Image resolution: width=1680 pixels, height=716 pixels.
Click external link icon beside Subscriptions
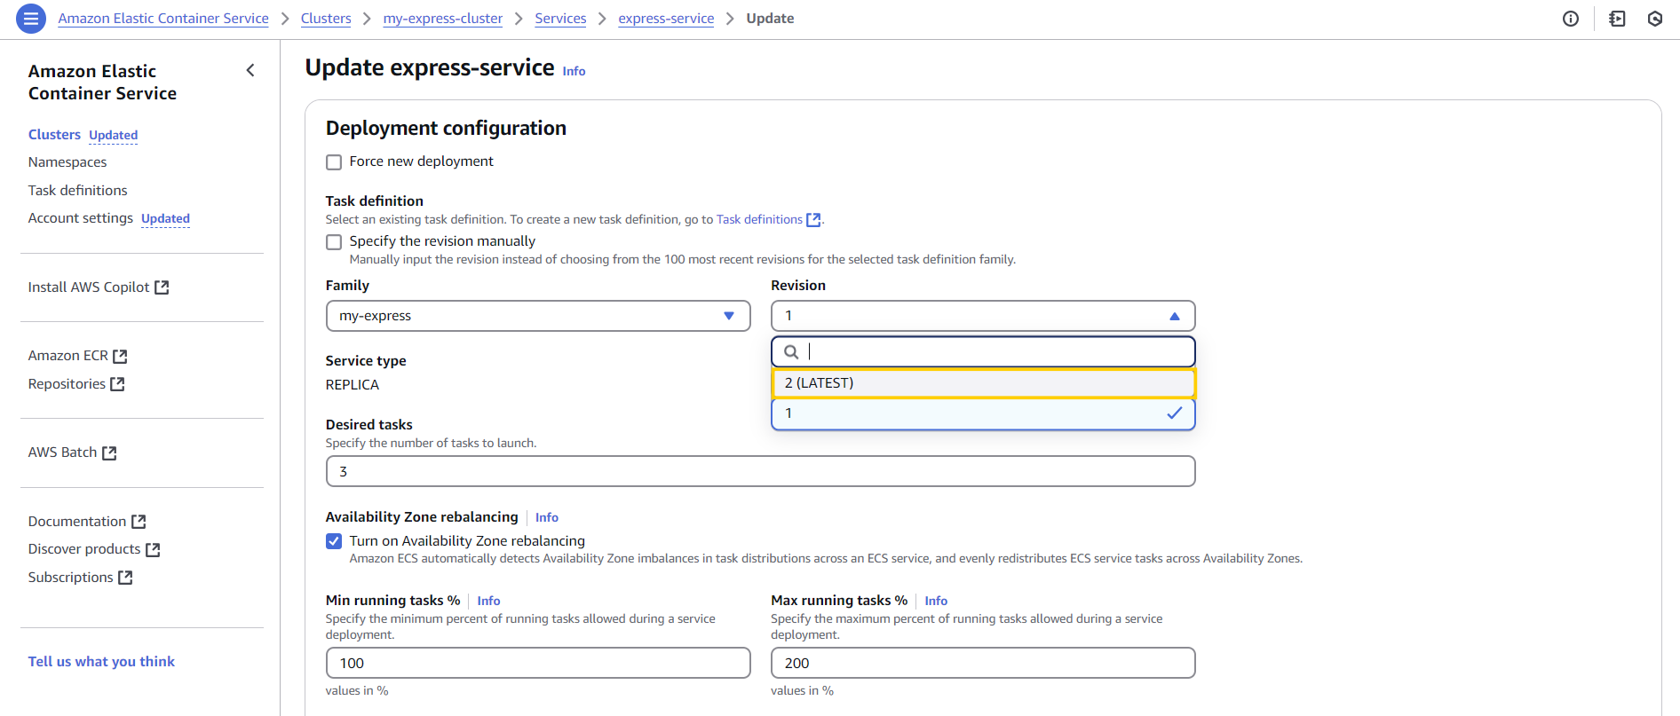125,578
